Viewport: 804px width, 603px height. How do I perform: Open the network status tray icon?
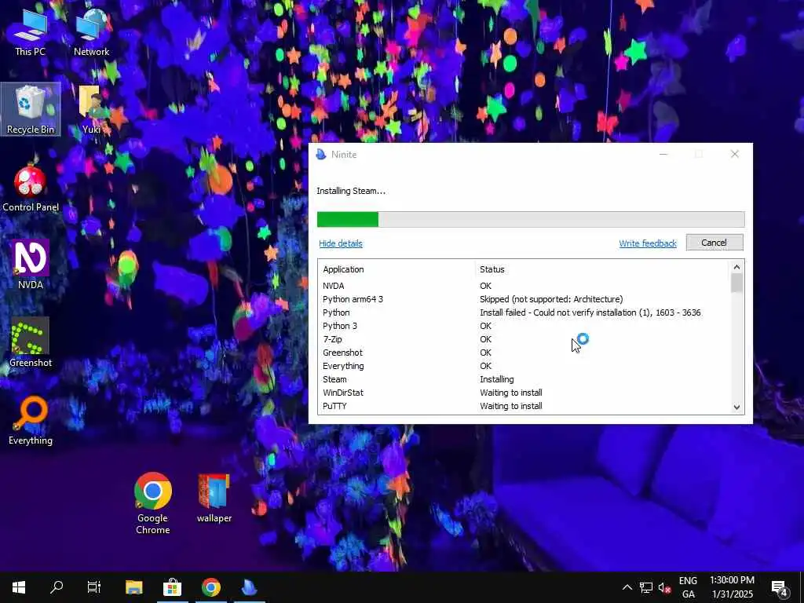click(646, 587)
